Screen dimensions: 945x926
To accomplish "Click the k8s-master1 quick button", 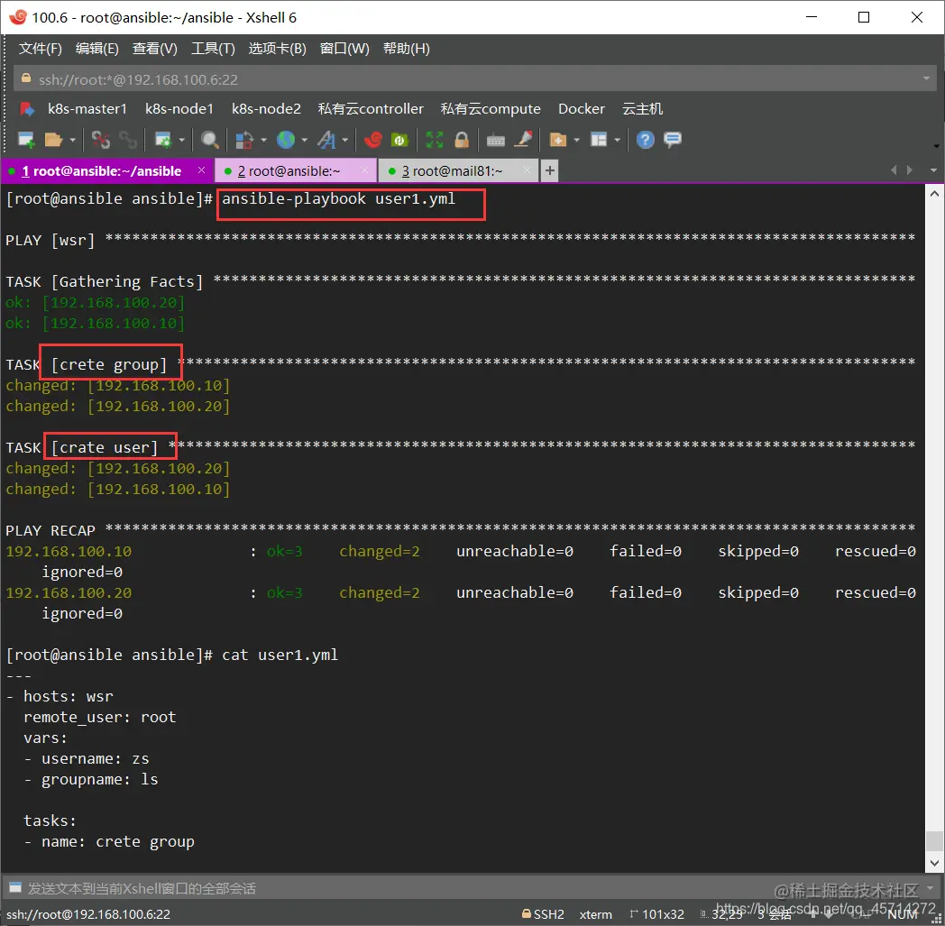I will [87, 109].
